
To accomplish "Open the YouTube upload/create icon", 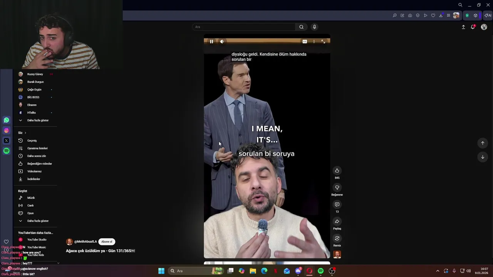I will pos(463,27).
